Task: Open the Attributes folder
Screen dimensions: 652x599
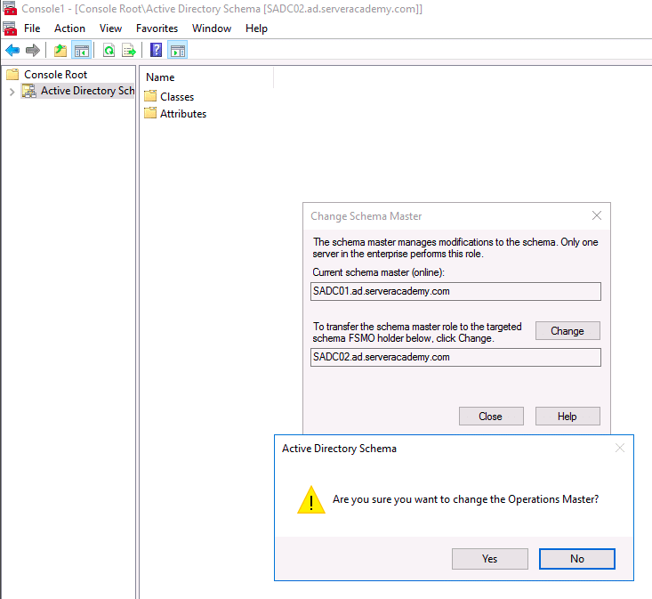Action: pyautogui.click(x=182, y=114)
